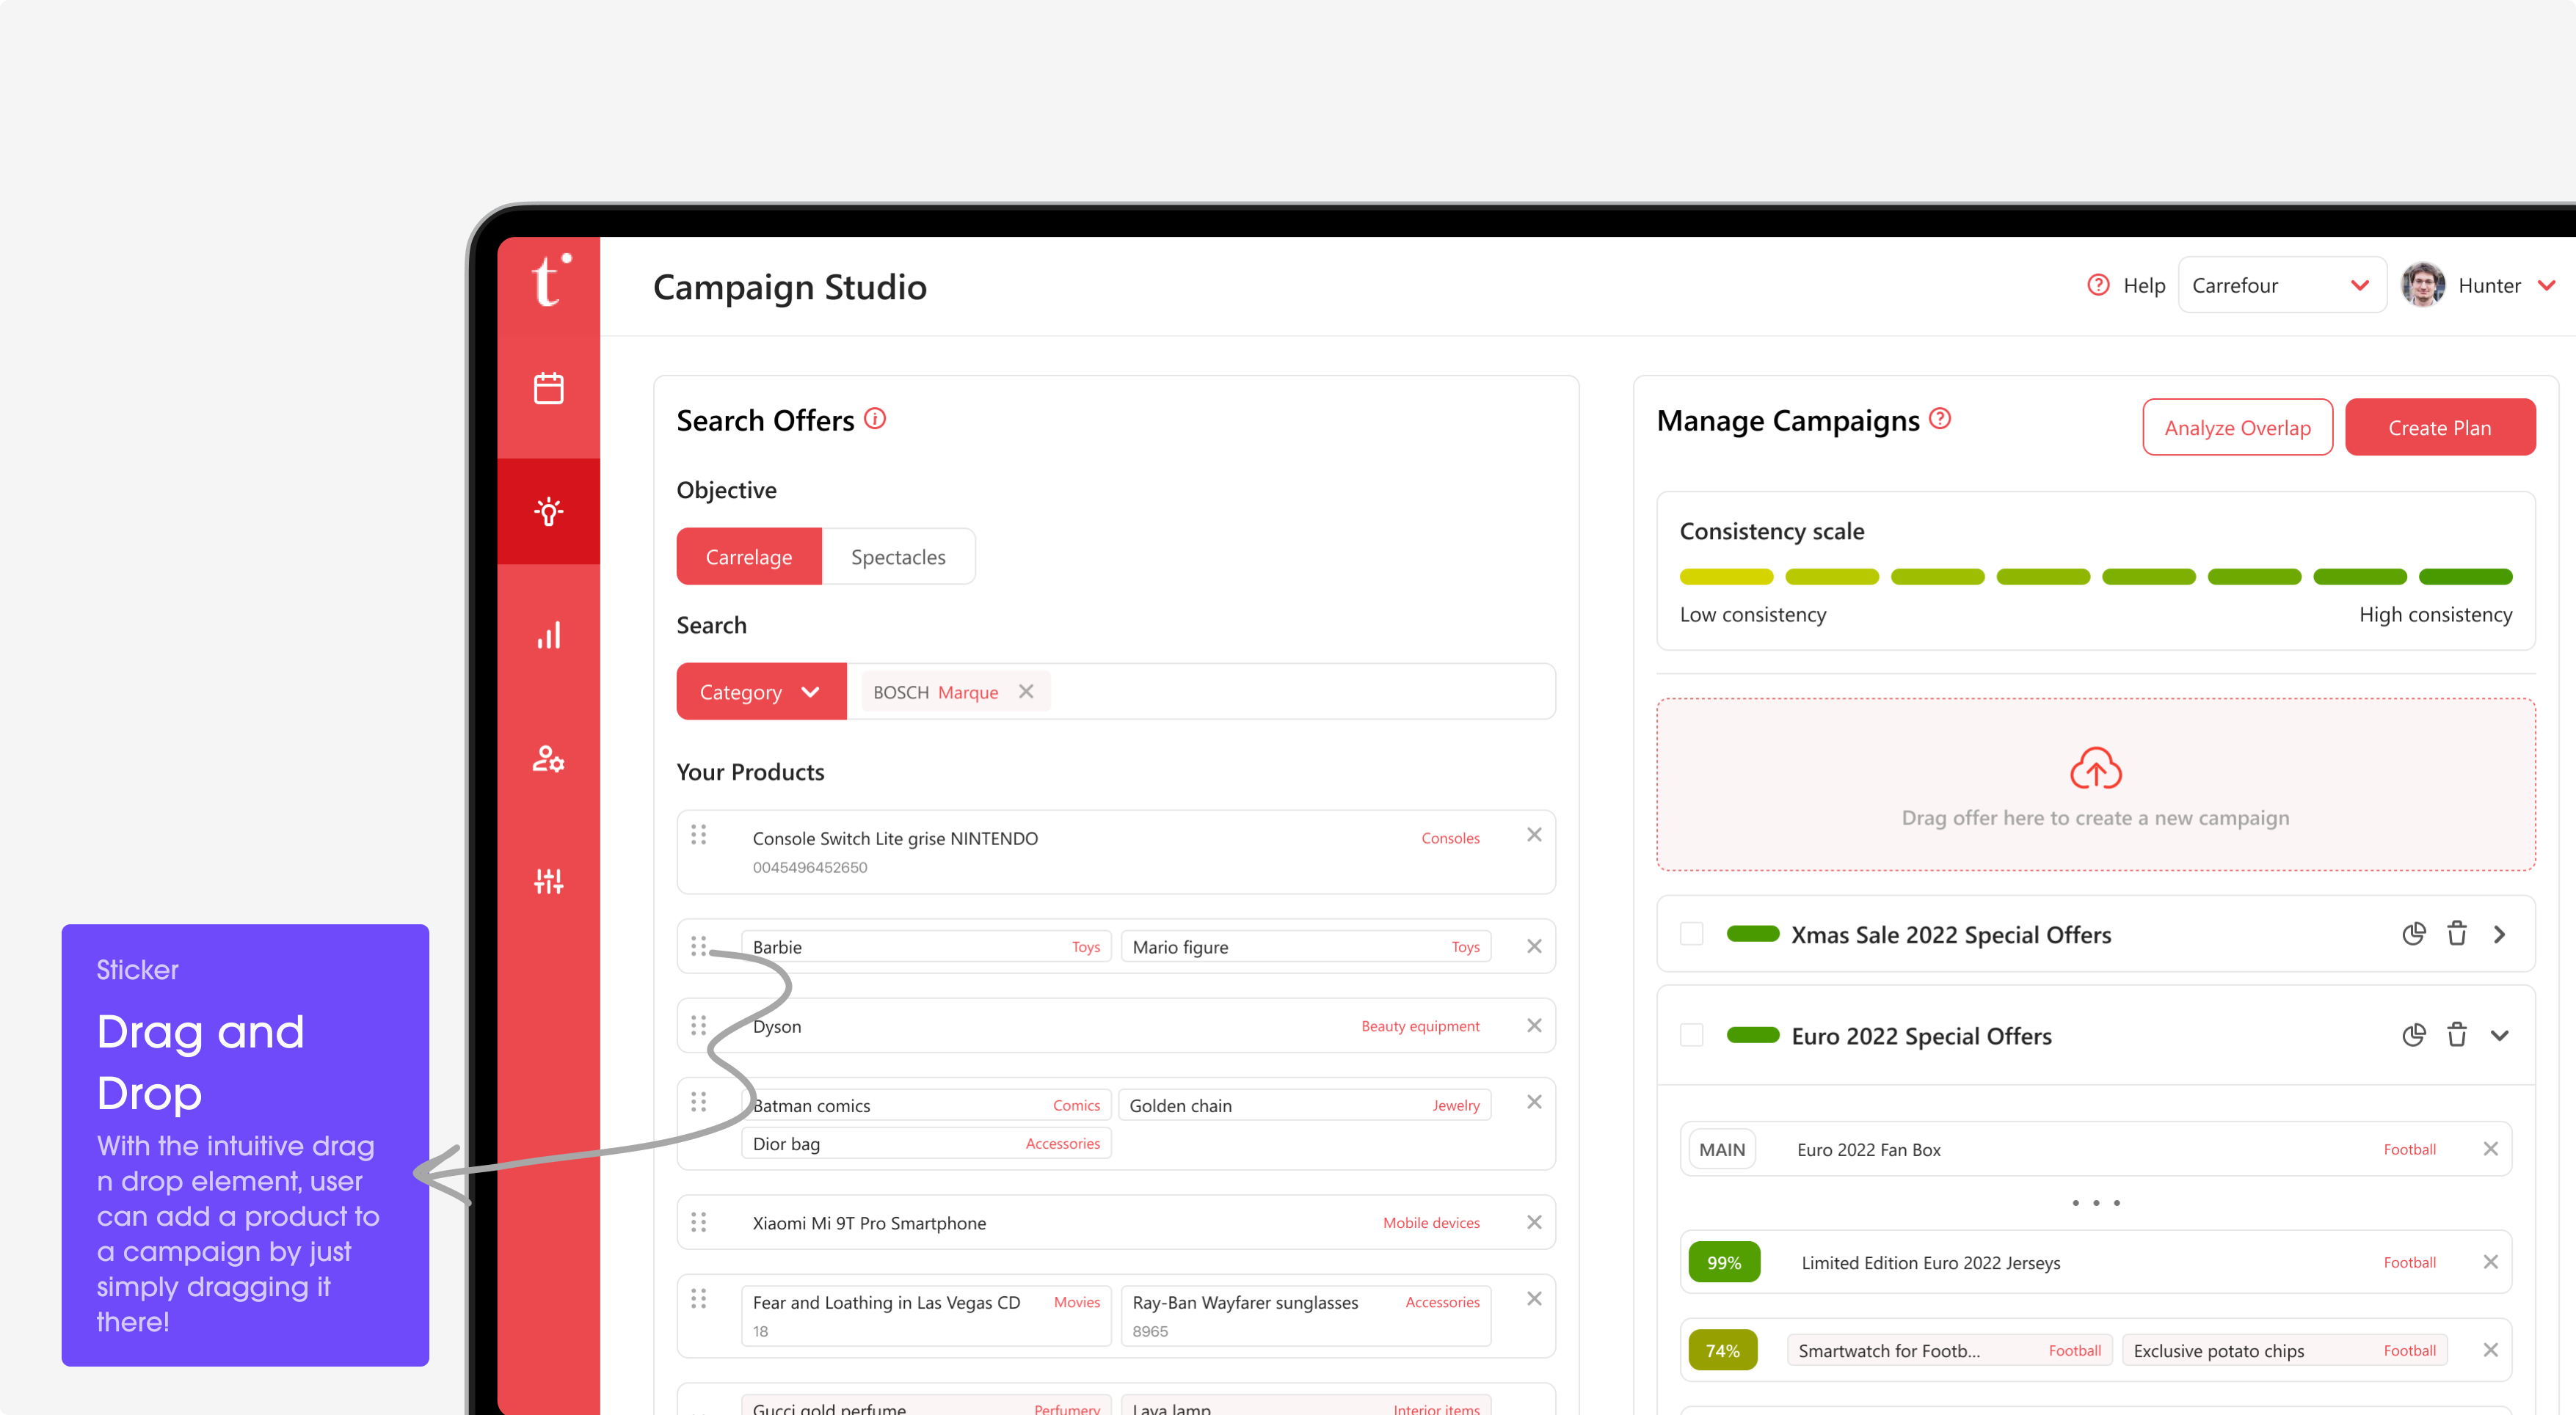Open the calendar icon in the sidebar
The width and height of the screenshot is (2576, 1415).
[548, 388]
